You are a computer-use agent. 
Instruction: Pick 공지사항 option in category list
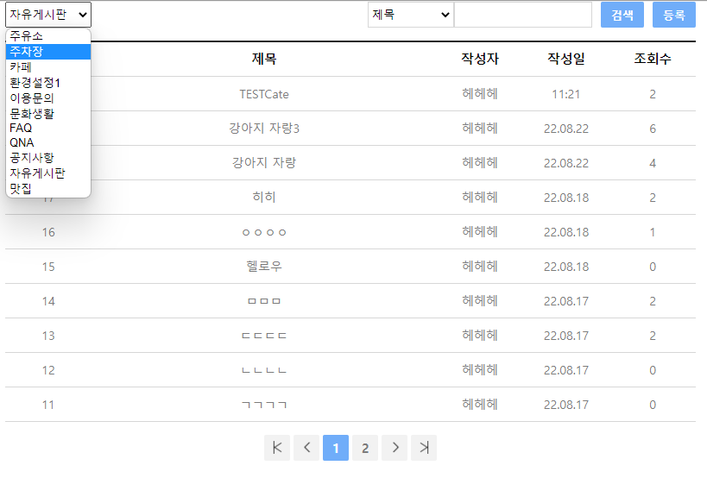48,158
